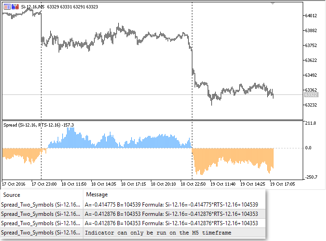326x241 pixels.
Task: Click the time label 17 Oct 2016
Action: pyautogui.click(x=14, y=184)
